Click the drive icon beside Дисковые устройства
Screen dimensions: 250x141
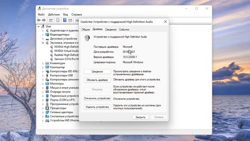tap(47, 39)
